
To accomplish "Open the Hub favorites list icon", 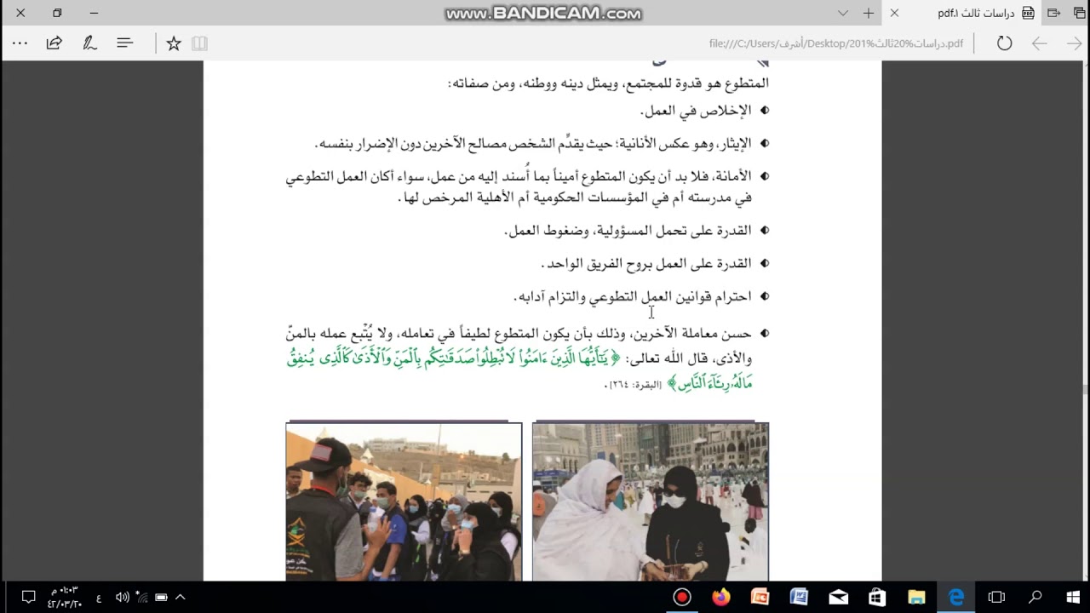I will [x=125, y=43].
